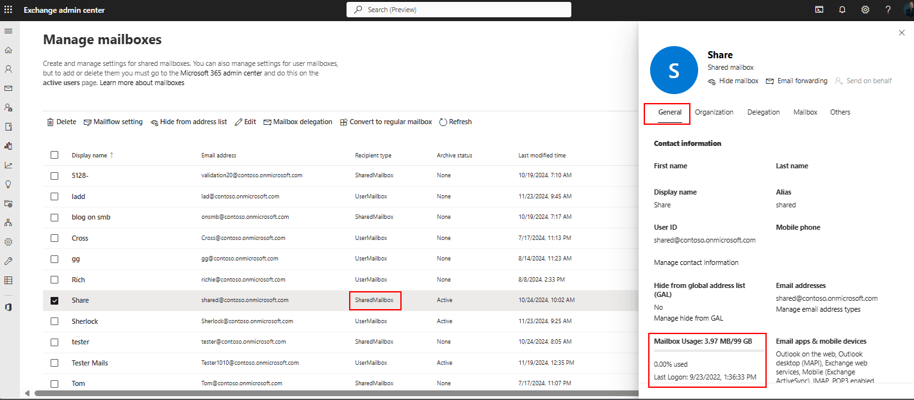The image size is (914, 400).
Task: Collapse the navigation with the hamburger icon
Action: (8, 31)
